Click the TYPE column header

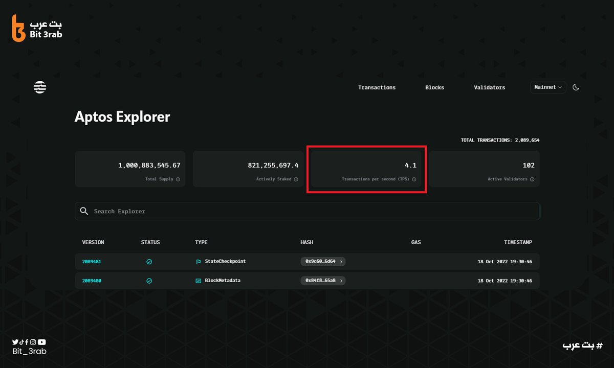(x=201, y=242)
